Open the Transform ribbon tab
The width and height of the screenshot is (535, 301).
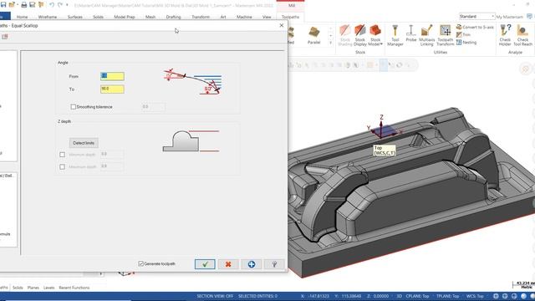coord(201,17)
